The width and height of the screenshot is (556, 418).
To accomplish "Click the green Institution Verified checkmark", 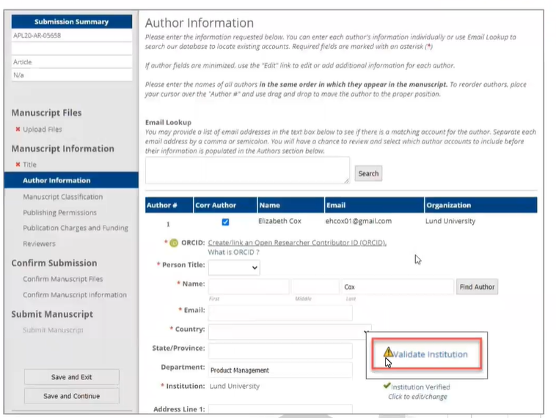I will [387, 386].
